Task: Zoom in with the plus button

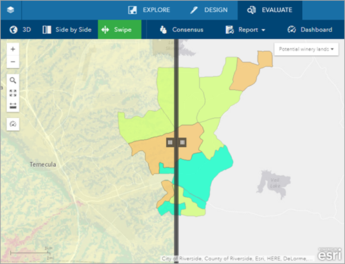Action: pos(13,49)
